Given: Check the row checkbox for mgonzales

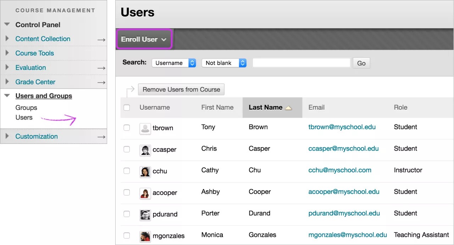Looking at the screenshot, I should pos(127,236).
